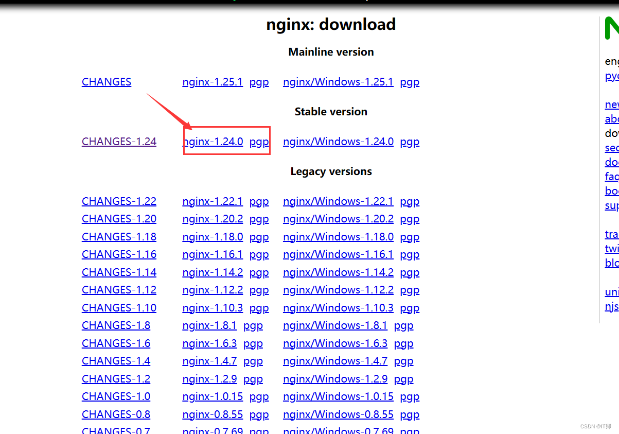Image resolution: width=619 pixels, height=434 pixels.
Task: Download nginx/Windows-1.10.3
Action: pos(338,308)
